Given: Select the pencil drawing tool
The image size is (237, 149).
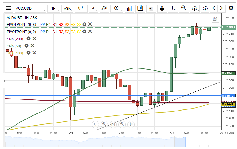Looking at the screenshot, I should pos(93,8).
